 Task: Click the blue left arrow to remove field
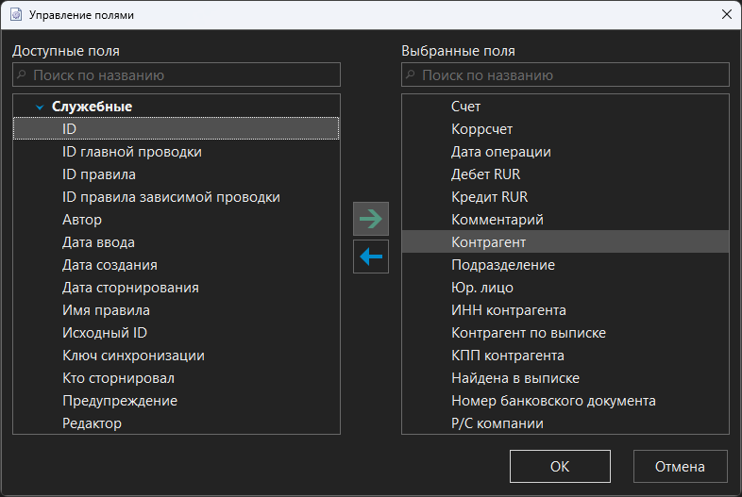[x=371, y=257]
